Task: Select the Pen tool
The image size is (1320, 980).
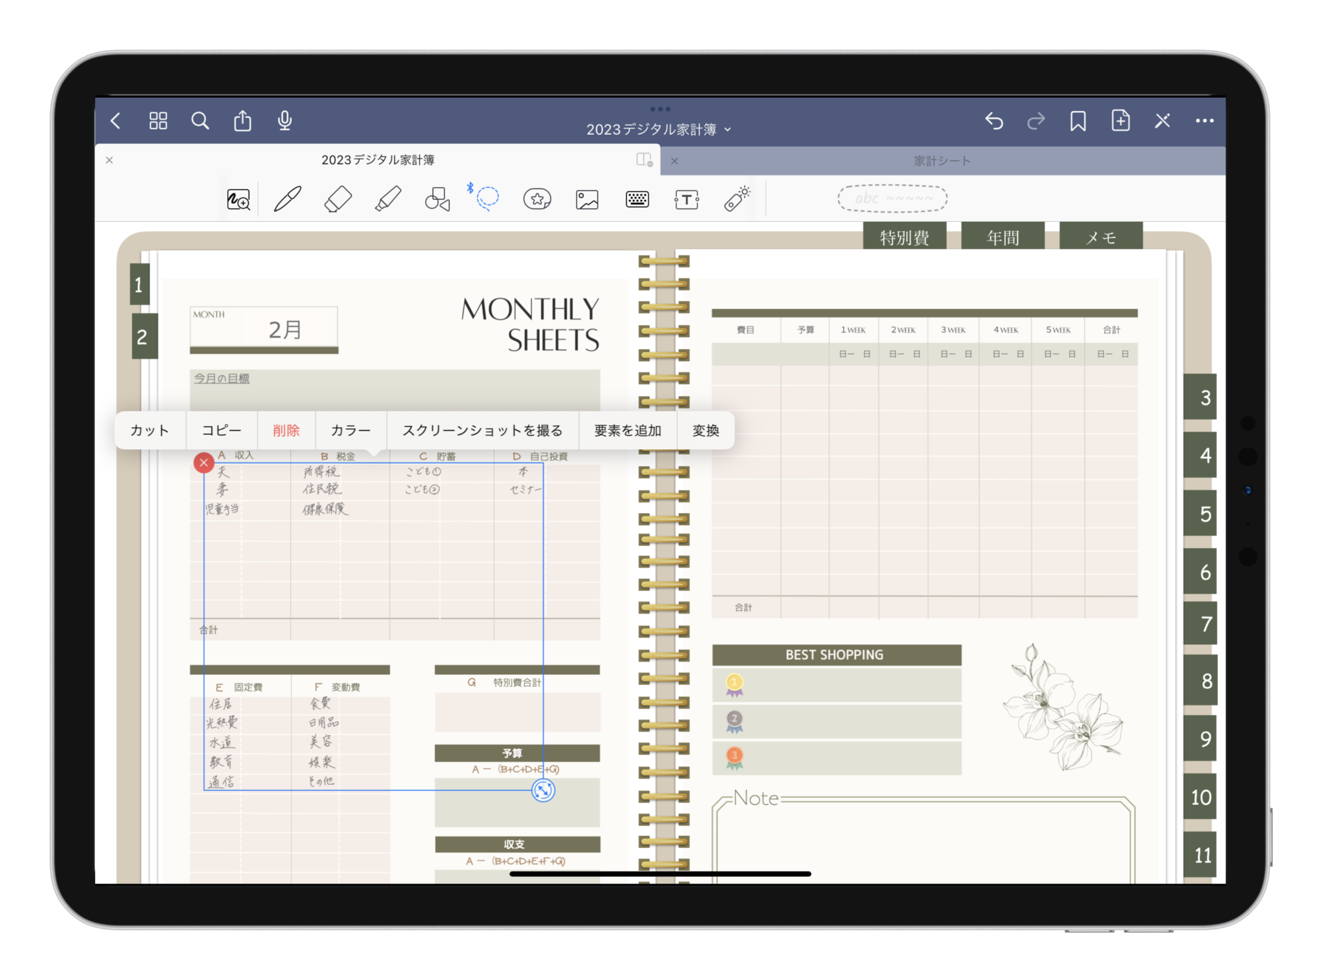Action: coord(288,199)
